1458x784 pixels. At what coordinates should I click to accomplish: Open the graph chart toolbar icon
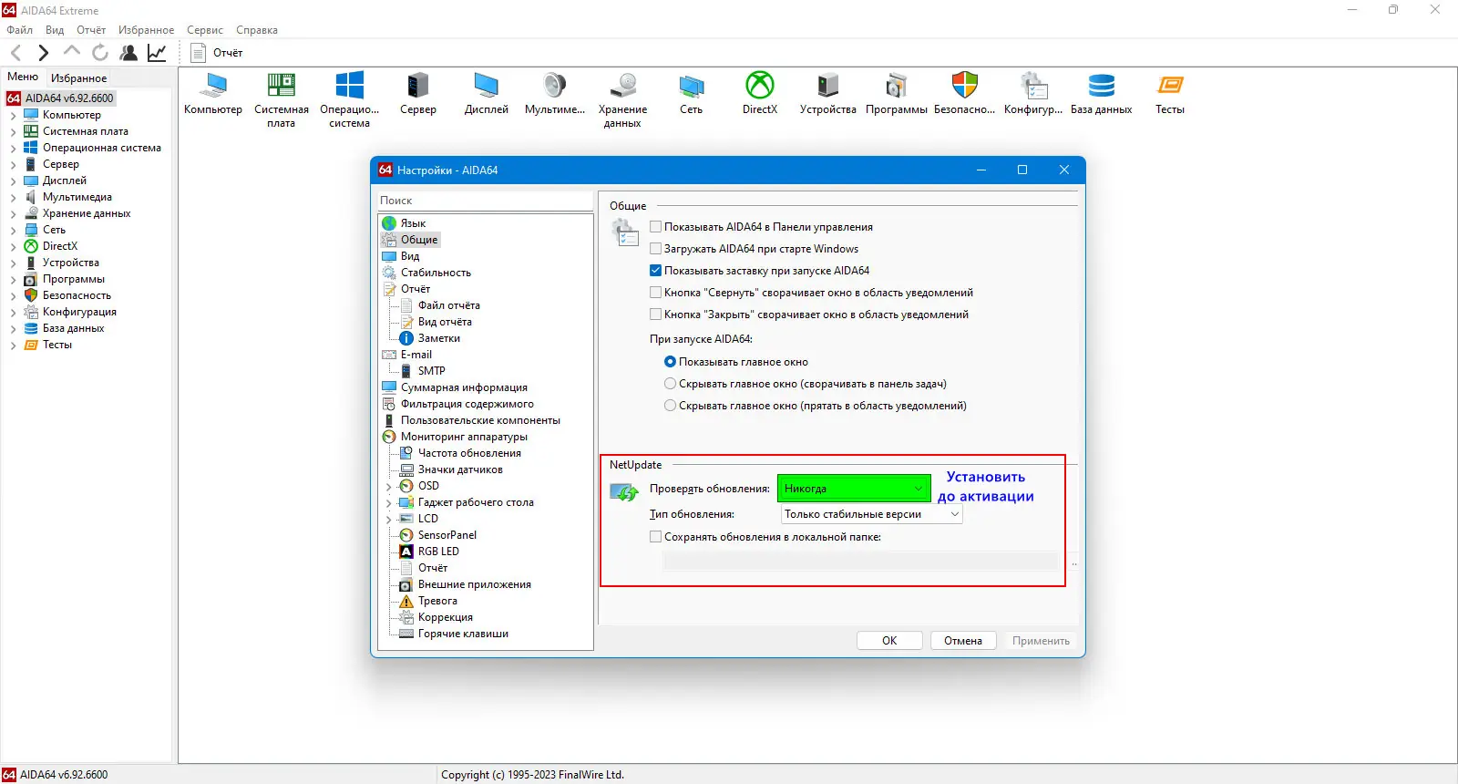click(157, 53)
